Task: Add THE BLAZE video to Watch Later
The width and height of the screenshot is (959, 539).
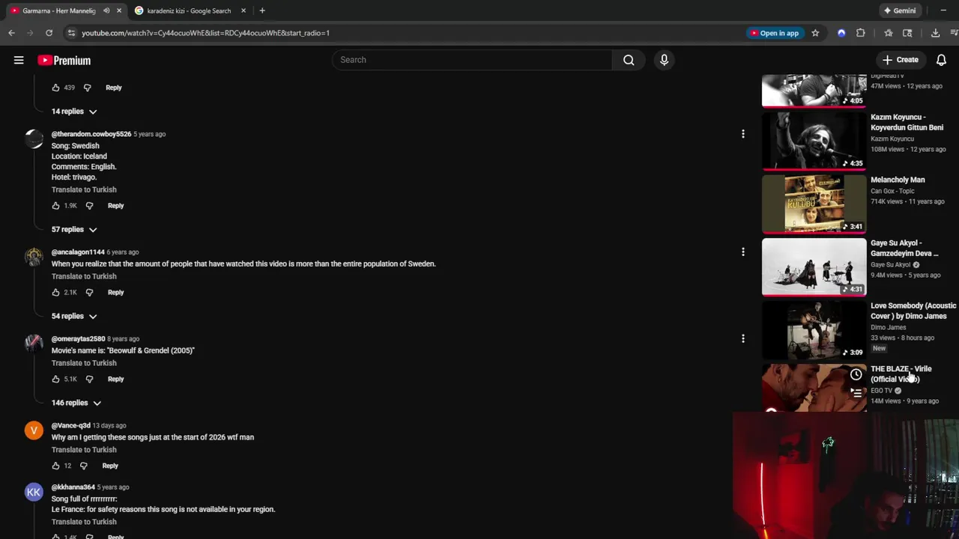Action: (856, 374)
